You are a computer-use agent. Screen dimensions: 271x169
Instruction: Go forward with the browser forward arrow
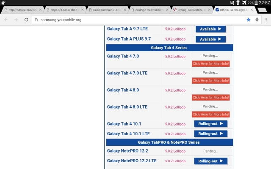tap(16, 20)
